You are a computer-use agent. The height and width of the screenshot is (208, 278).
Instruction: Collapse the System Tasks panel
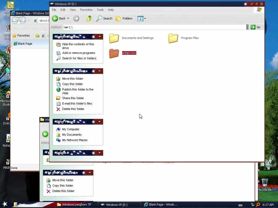point(100,37)
